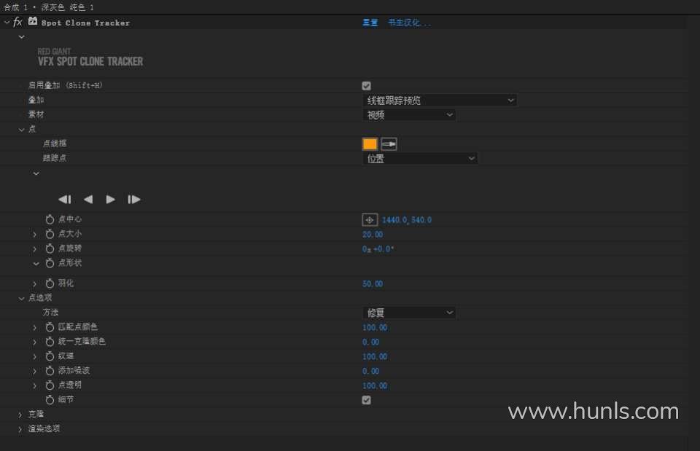Track forward one frame
This screenshot has width=700, height=451.
pyautogui.click(x=134, y=200)
